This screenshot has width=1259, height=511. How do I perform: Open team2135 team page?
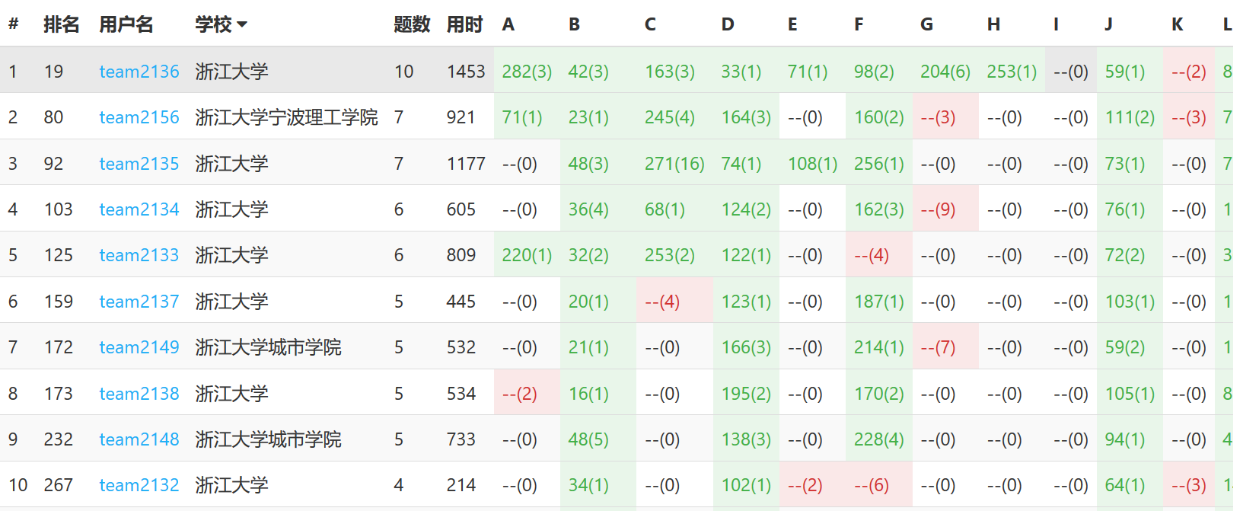pos(139,164)
